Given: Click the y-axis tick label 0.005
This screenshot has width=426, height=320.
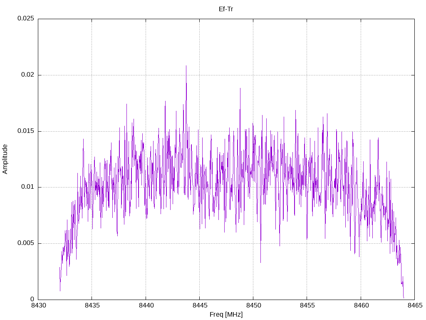Looking at the screenshot, I should coord(26,243).
